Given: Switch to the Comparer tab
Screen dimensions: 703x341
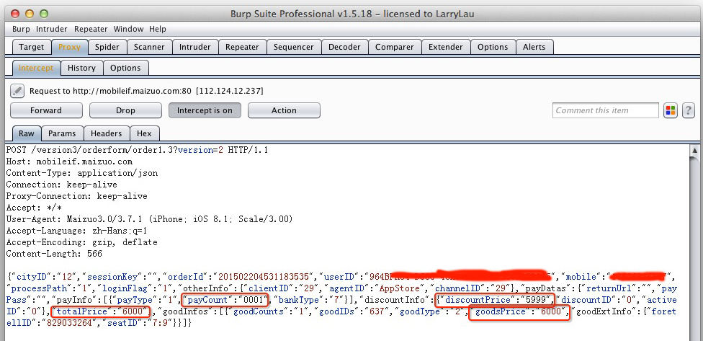Looking at the screenshot, I should click(x=395, y=47).
